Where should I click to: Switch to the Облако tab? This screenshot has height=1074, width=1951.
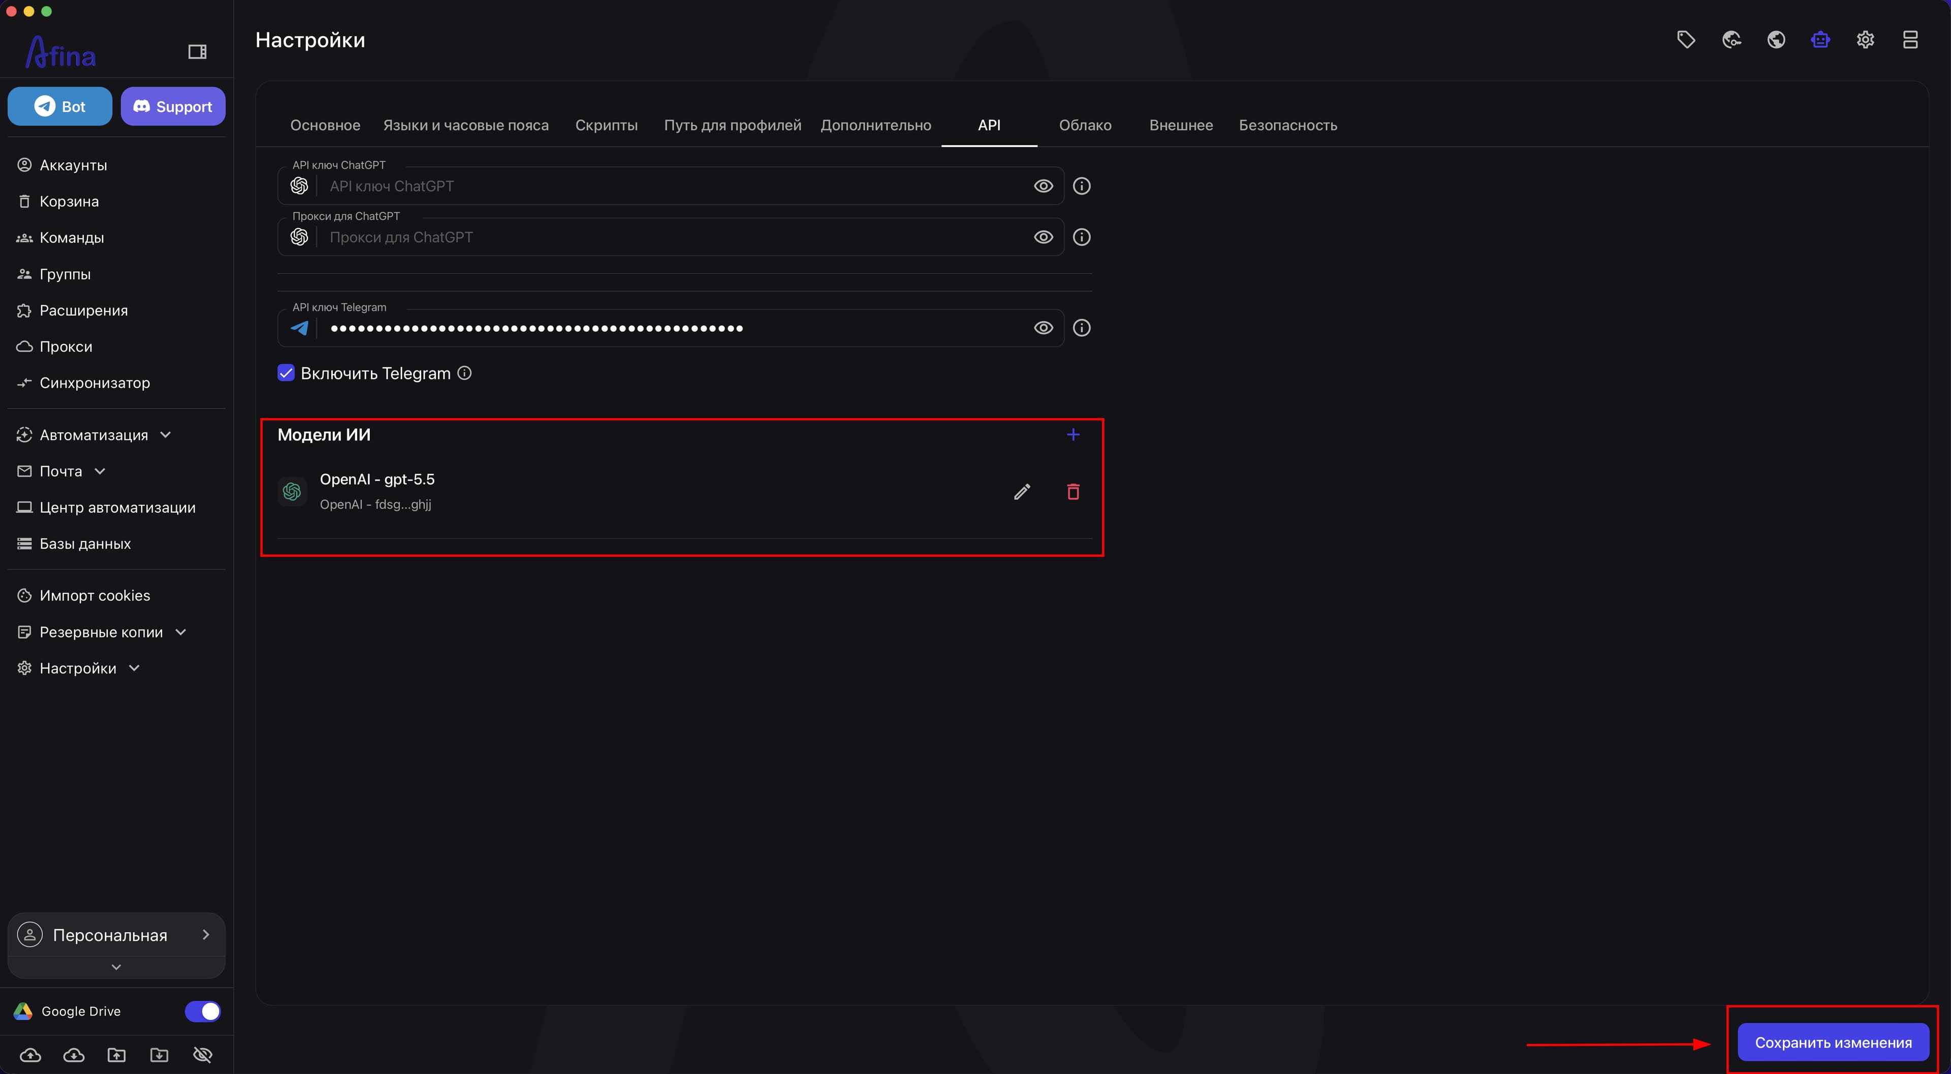point(1085,125)
